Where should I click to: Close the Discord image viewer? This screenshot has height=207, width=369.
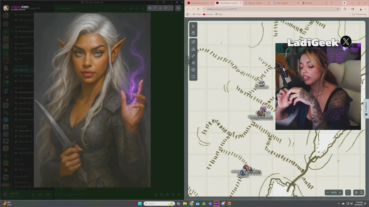tap(178, 8)
